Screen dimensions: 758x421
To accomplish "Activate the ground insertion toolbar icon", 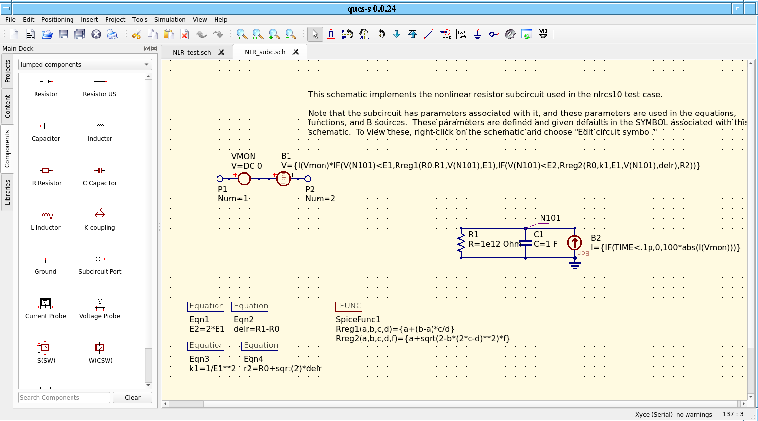I will (478, 34).
